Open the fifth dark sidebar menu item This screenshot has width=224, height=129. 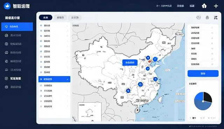point(16,61)
